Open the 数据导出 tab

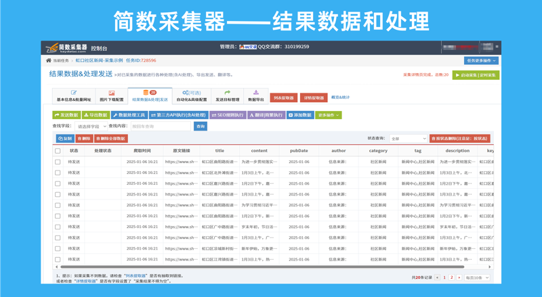pyautogui.click(x=256, y=96)
